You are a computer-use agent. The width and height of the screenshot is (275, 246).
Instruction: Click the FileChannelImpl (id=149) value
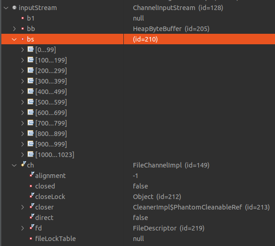point(171,165)
